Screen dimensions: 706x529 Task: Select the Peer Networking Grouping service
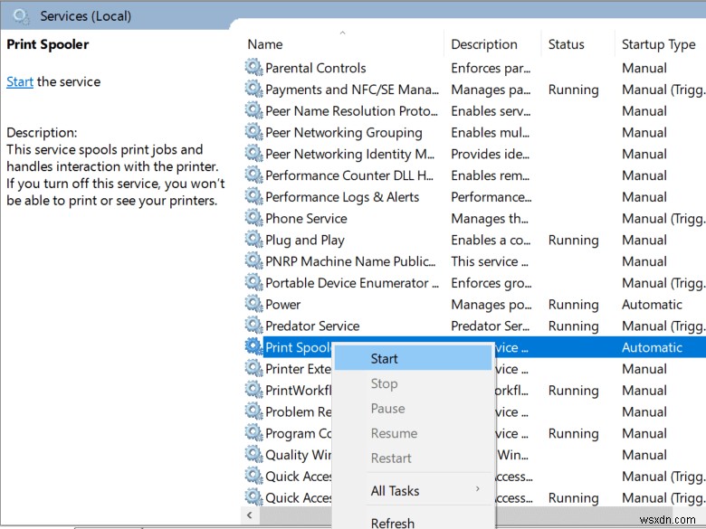pyautogui.click(x=344, y=133)
